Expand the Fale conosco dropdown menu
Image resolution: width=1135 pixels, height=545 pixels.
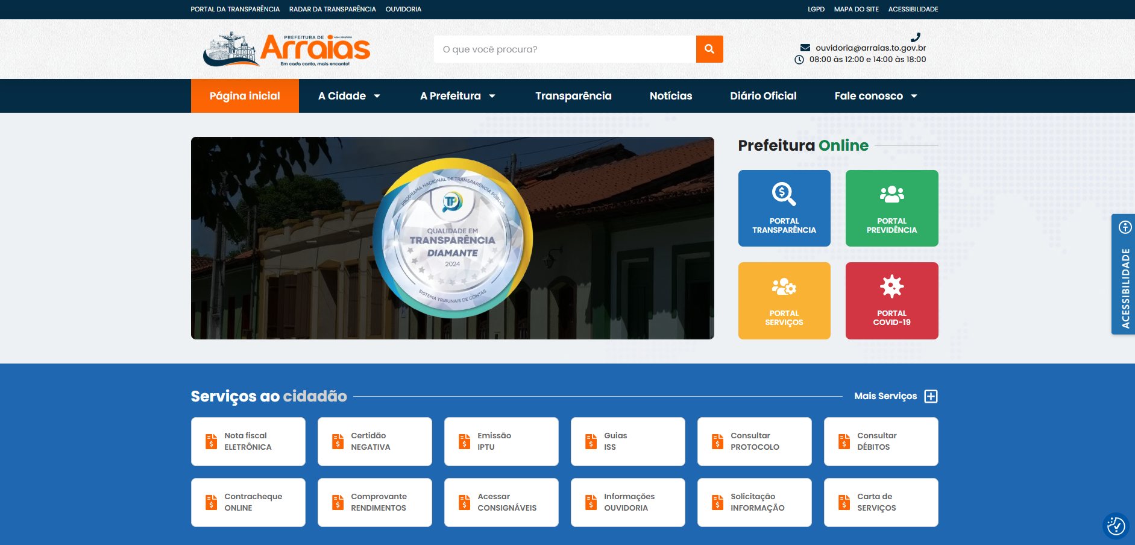tap(875, 96)
